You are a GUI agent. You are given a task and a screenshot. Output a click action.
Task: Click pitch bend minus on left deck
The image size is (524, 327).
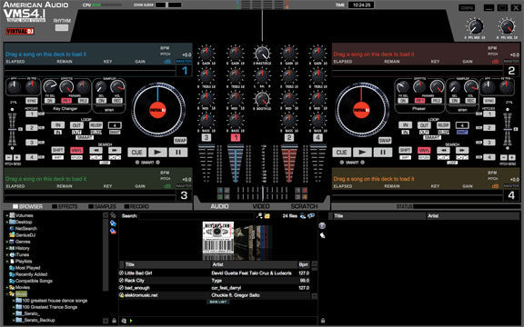9,157
